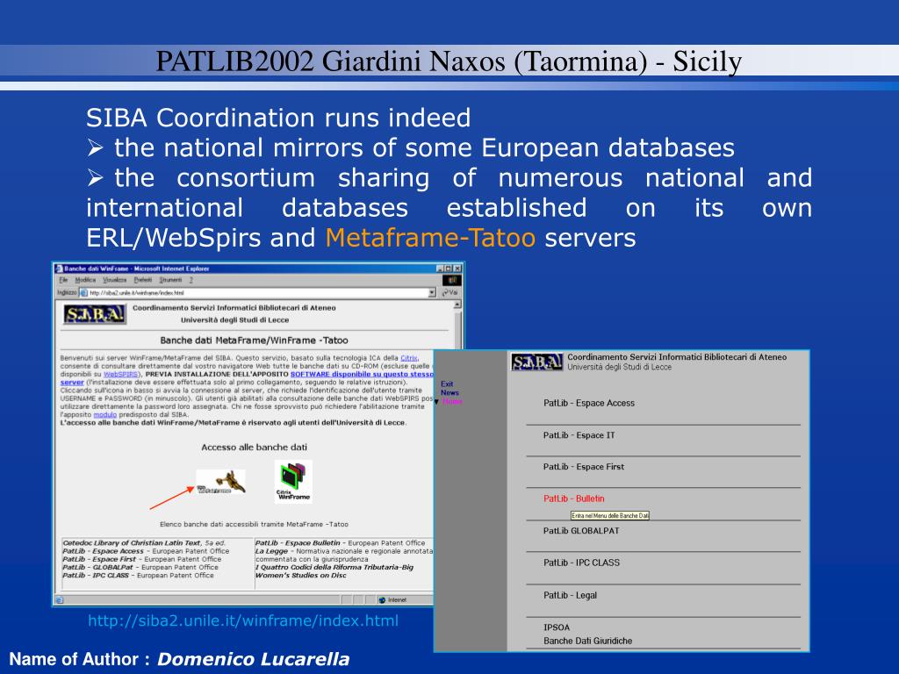This screenshot has width=899, height=674.
Task: Click the SIBA logo in the browser page
Action: [x=95, y=314]
